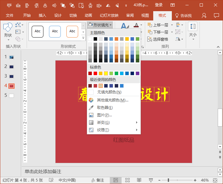Open the 渐变(G) submenu
This screenshot has height=184, width=223.
pos(114,122)
